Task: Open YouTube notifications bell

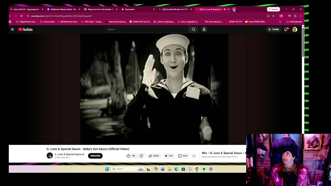Action: tap(286, 29)
